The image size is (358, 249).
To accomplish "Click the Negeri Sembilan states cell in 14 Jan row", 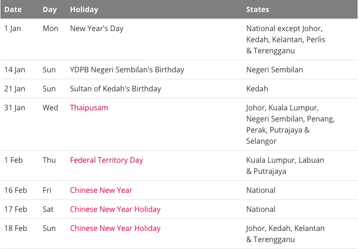I will click(275, 70).
